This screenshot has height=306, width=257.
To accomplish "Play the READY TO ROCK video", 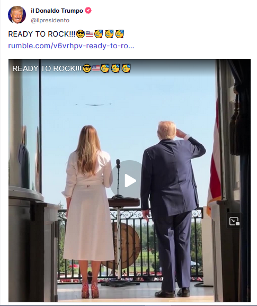I will pyautogui.click(x=129, y=180).
